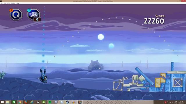The width and height of the screenshot is (186, 104).
Task: Click the Millennium Falcon counter showing 0
Action: pos(37,19)
